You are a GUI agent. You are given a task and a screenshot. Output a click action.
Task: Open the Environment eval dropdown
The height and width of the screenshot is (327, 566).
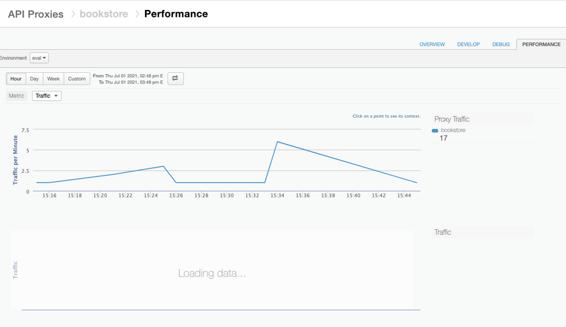coord(39,58)
